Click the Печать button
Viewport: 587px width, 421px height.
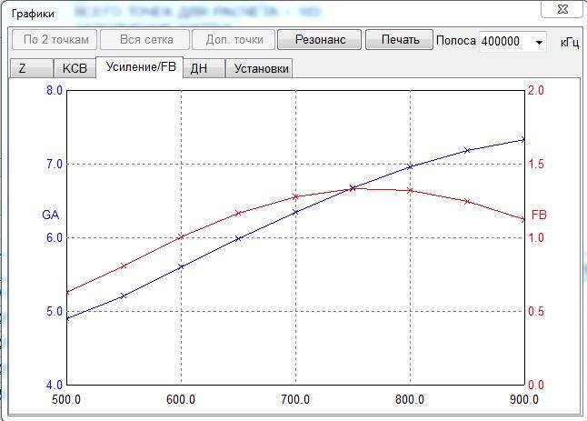399,40
